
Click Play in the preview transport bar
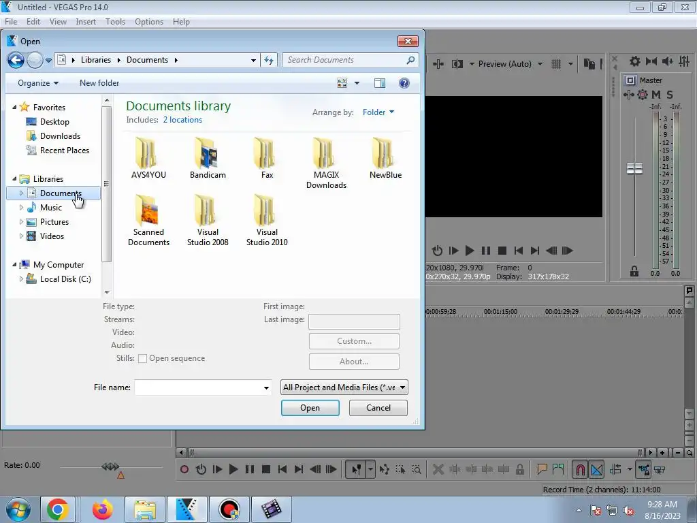(469, 251)
